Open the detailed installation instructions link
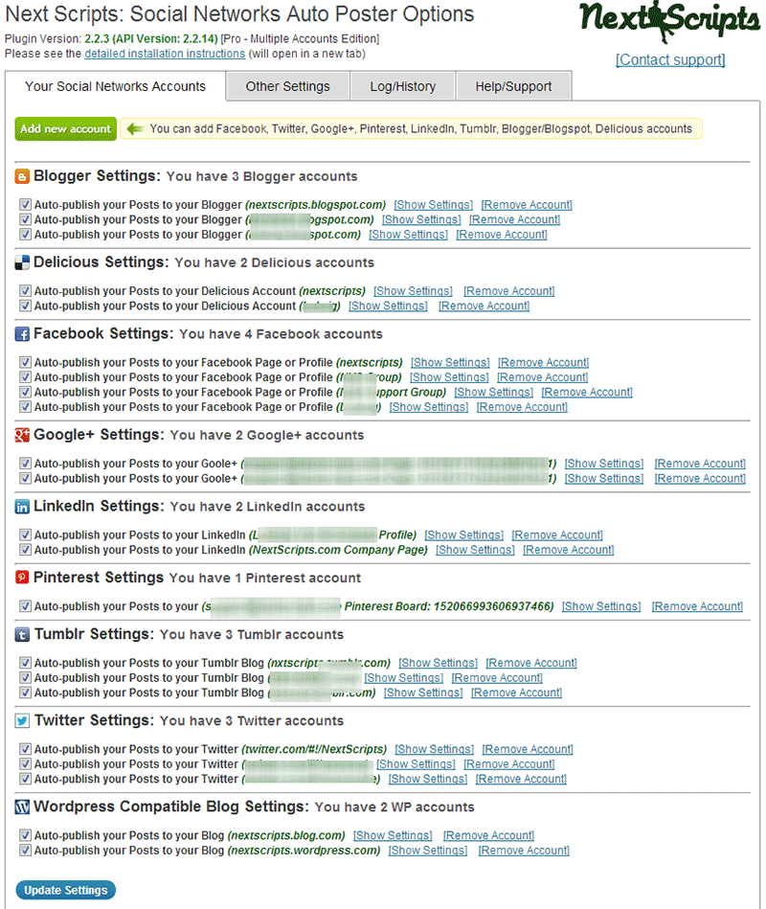The height and width of the screenshot is (909, 766). pos(165,54)
